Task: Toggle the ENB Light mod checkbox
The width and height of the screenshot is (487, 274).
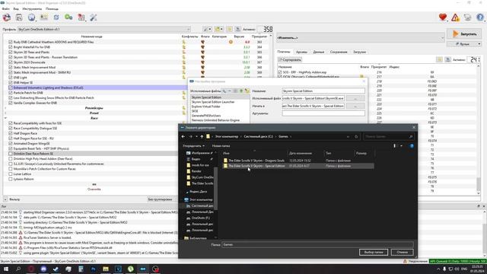Action: [11, 78]
